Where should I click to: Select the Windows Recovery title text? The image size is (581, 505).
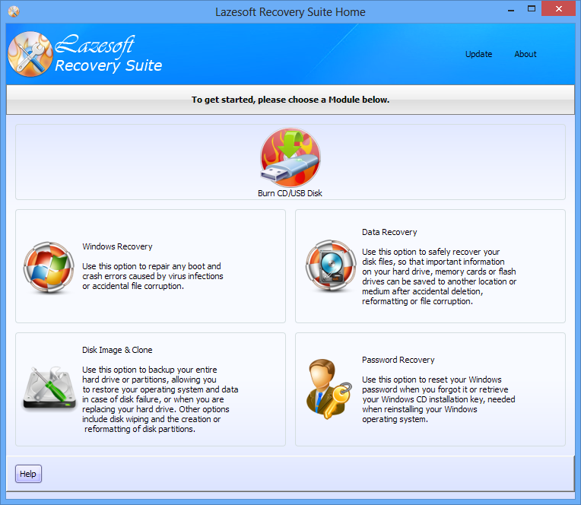pos(117,246)
